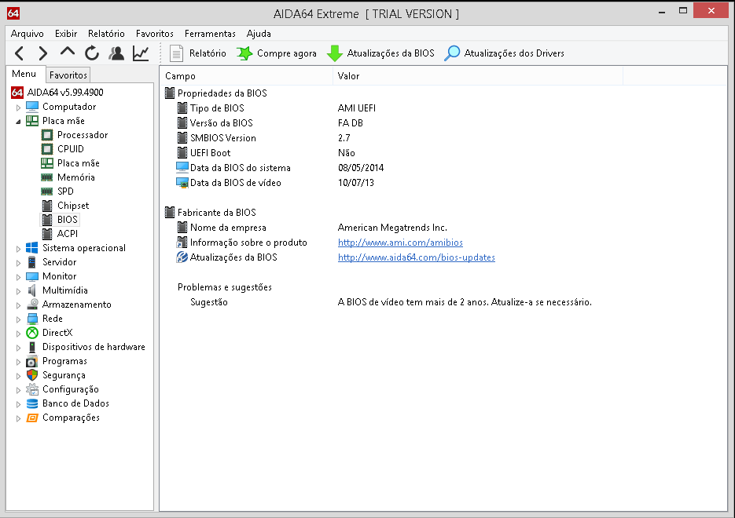Screen dimensions: 735x518
Task: Switch to the Menu tab
Action: click(24, 74)
